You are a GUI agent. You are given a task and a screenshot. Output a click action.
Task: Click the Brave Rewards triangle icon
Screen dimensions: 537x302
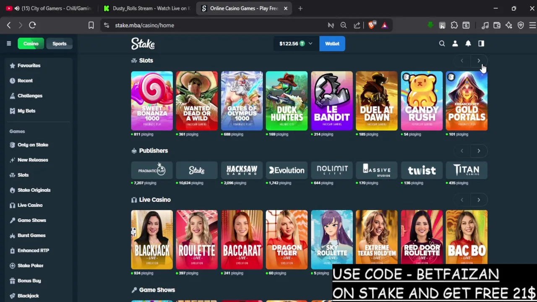(x=384, y=25)
